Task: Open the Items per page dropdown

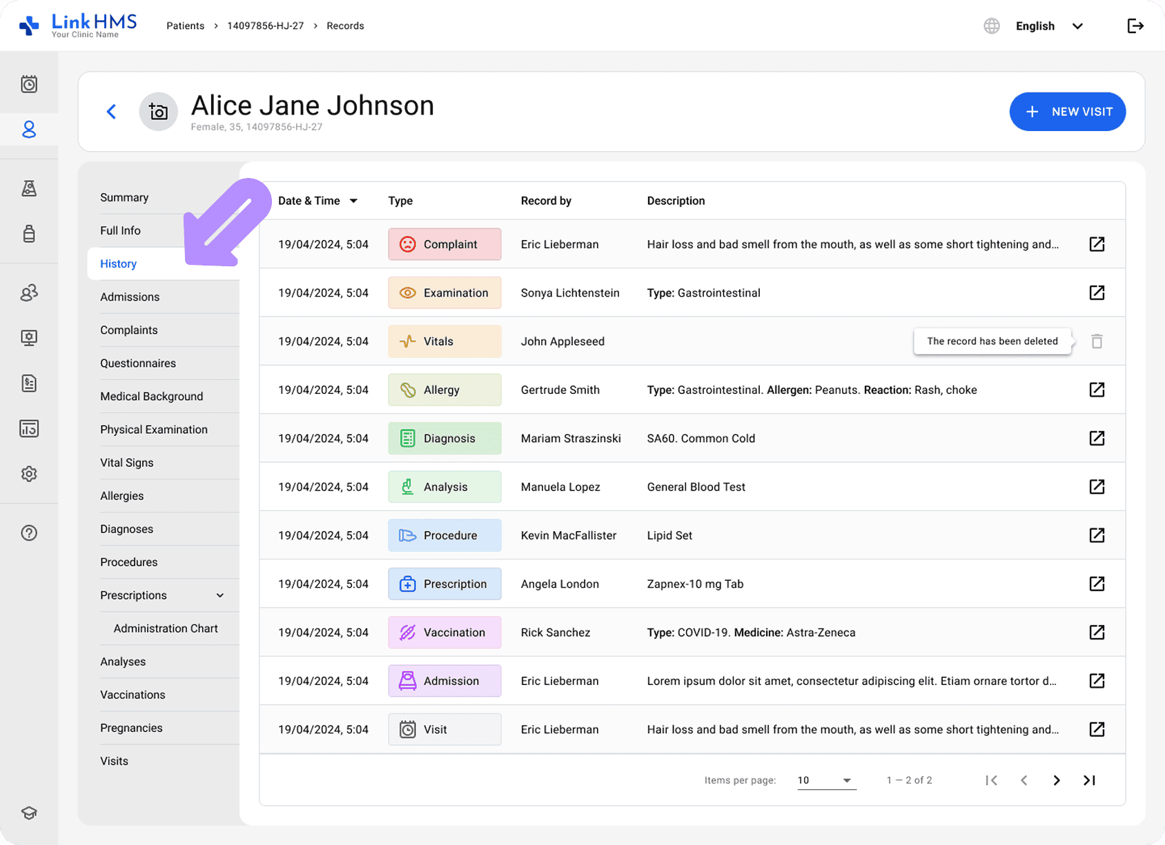Action: coord(826,780)
